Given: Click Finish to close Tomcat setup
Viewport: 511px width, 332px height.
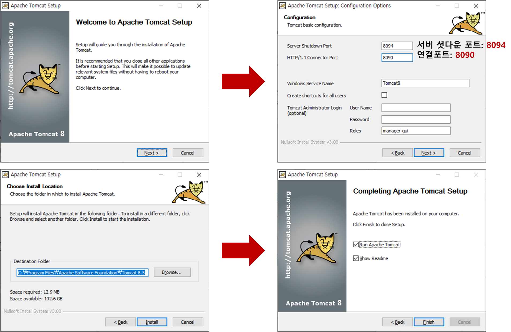Looking at the screenshot, I should [x=429, y=322].
